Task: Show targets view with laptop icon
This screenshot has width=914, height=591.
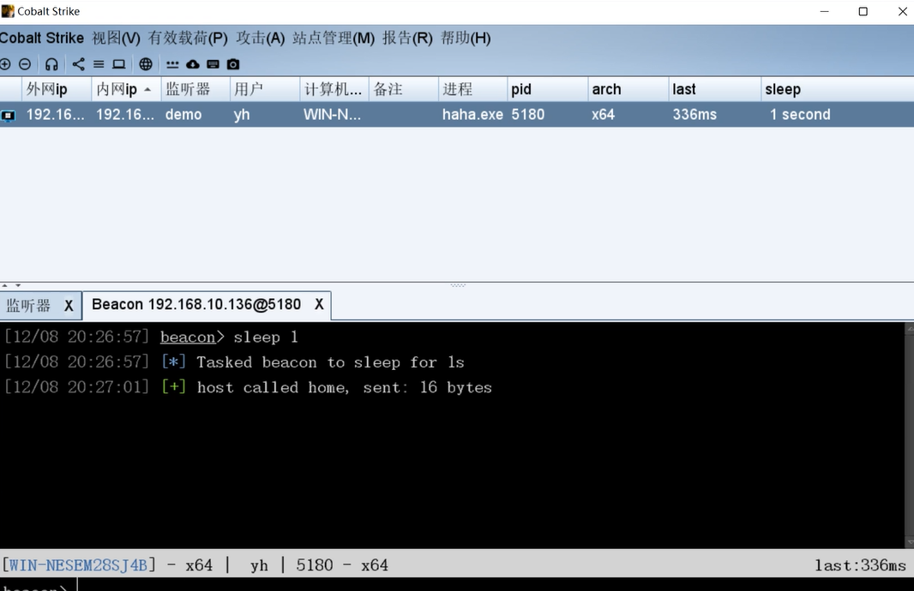Action: [x=119, y=64]
